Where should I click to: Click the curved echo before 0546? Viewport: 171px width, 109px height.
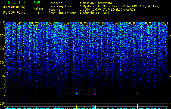(x=94, y=93)
